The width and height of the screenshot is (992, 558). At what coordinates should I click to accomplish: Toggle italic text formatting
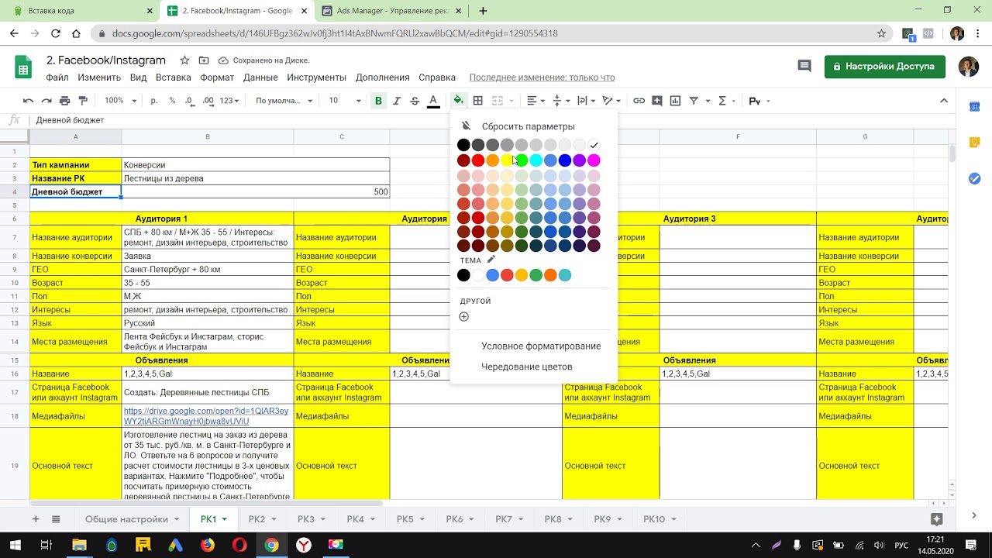397,101
